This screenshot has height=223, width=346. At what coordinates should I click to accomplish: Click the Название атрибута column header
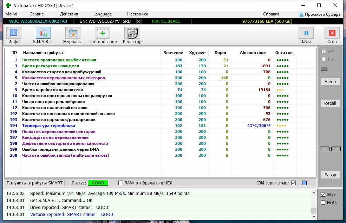coord(90,53)
